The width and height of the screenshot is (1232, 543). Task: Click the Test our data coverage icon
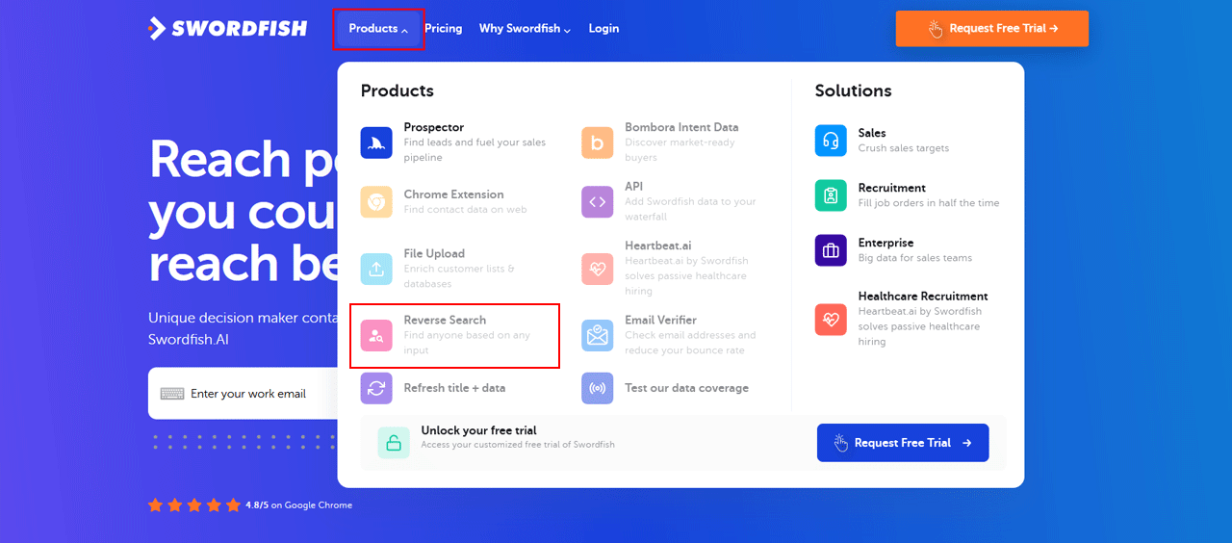coord(597,388)
